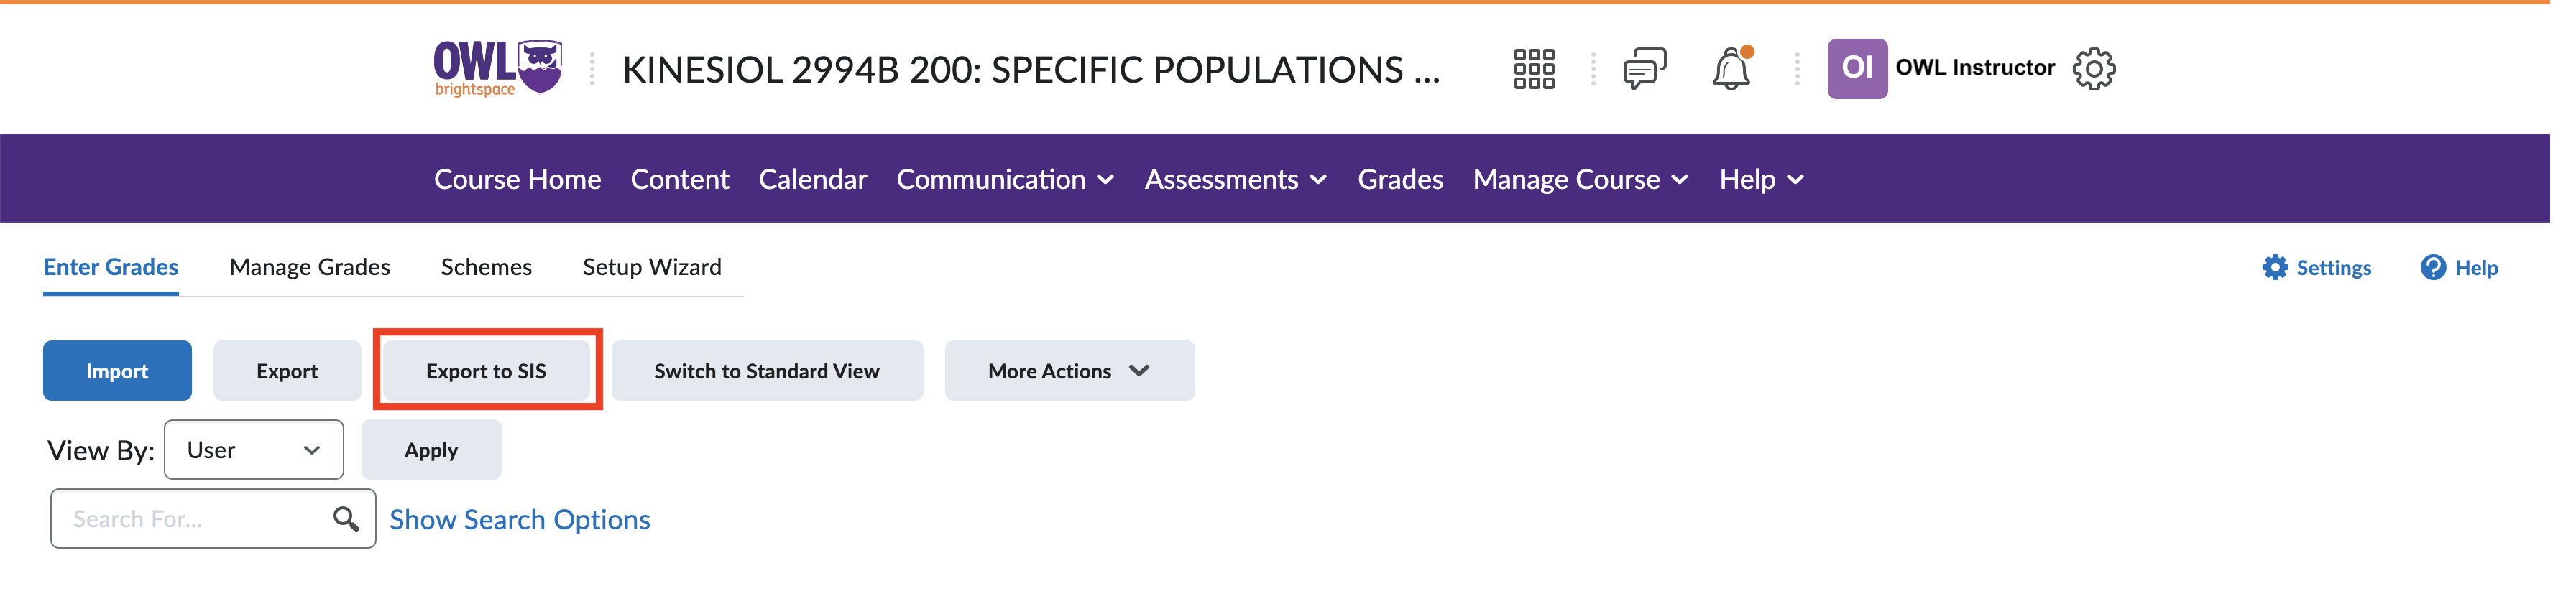Open the Schemes tab
2576x614 pixels.
[486, 266]
